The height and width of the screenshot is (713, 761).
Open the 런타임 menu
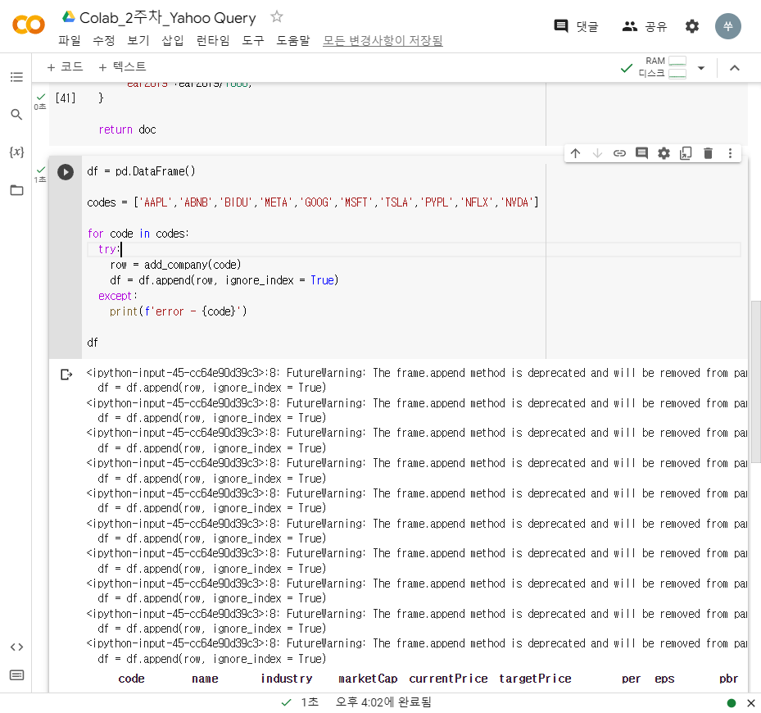click(213, 40)
